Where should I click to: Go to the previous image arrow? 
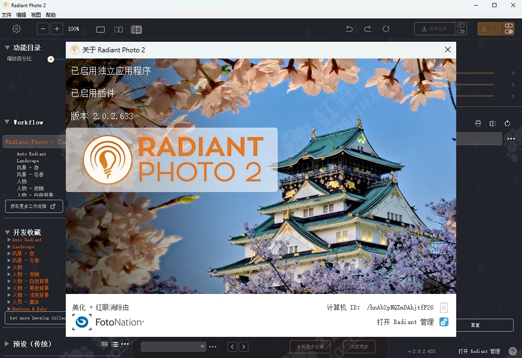pyautogui.click(x=233, y=347)
